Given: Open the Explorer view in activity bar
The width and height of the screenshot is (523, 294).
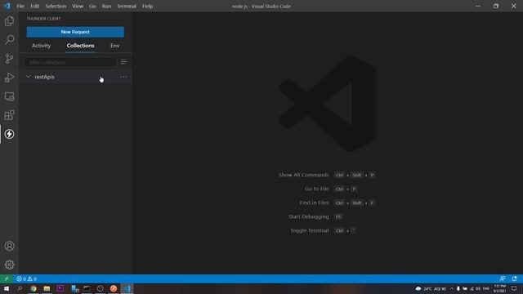Looking at the screenshot, I should coord(9,21).
